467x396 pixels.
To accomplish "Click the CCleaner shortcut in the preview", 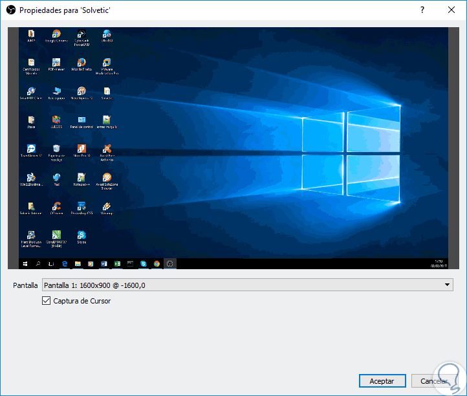I will tap(56, 208).
